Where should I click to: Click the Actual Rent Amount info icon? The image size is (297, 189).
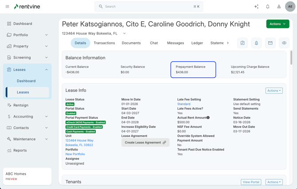pyautogui.click(x=208, y=118)
